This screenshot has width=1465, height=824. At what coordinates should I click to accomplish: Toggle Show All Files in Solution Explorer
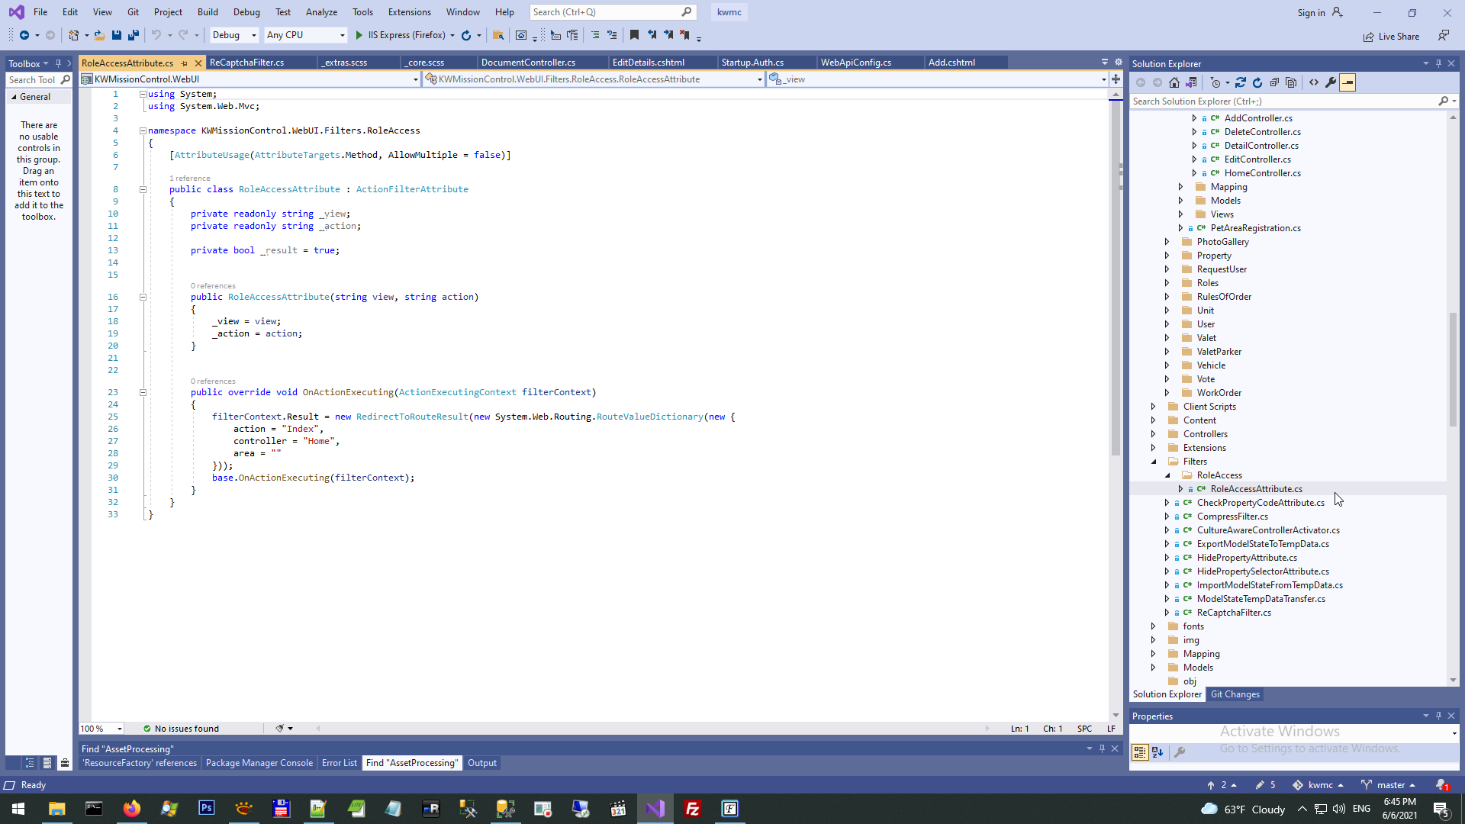tap(1291, 82)
